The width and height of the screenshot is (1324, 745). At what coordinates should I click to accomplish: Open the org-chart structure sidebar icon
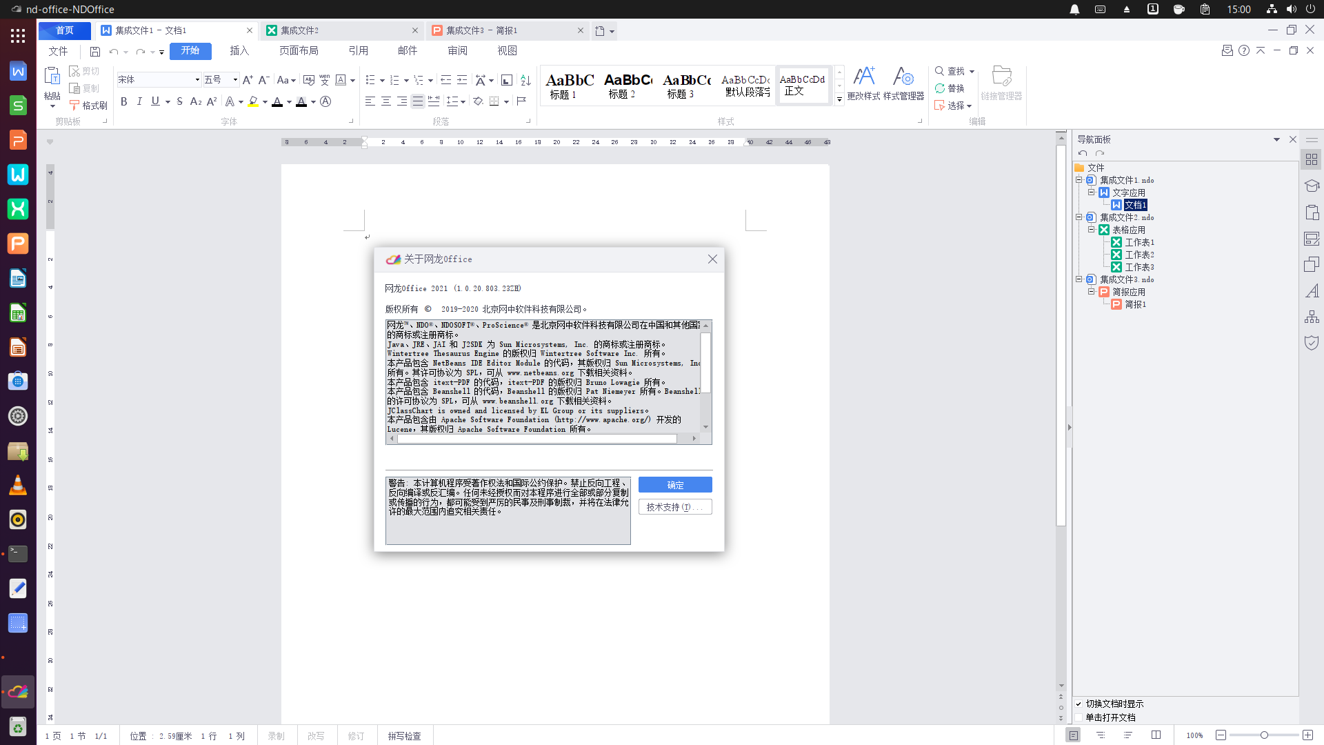pos(1312,317)
